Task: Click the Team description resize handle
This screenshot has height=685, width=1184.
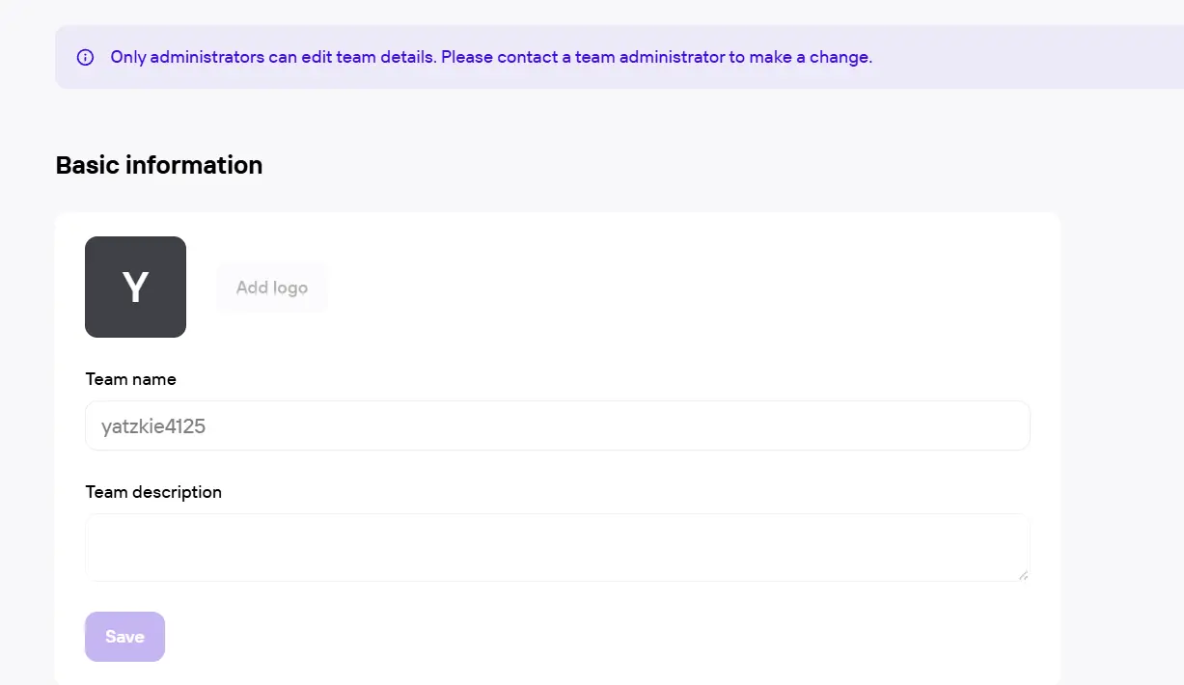Action: click(1023, 575)
